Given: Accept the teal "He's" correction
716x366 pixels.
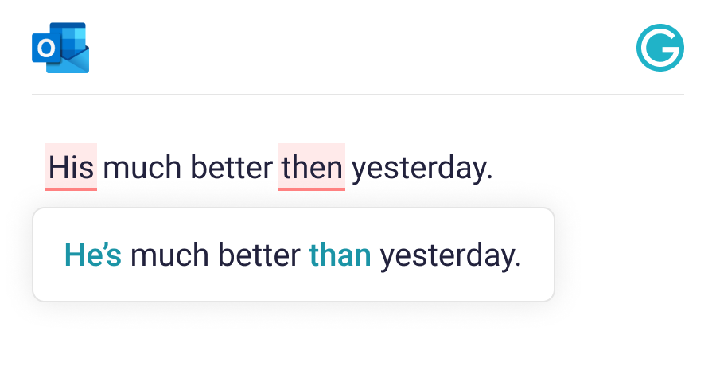Looking at the screenshot, I should point(92,255).
